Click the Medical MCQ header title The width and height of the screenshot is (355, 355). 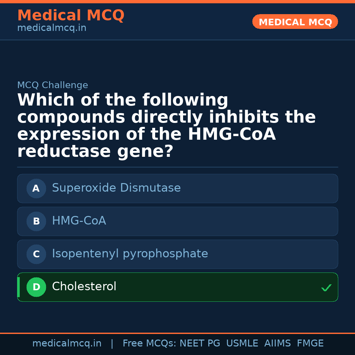click(x=71, y=15)
